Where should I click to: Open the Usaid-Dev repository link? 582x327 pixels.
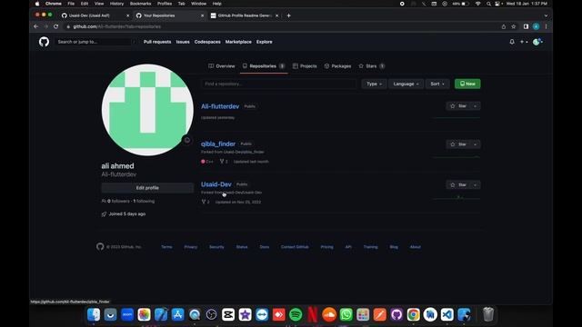tap(216, 184)
